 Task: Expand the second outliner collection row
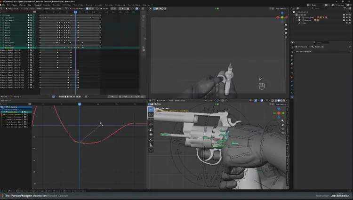click(x=297, y=20)
